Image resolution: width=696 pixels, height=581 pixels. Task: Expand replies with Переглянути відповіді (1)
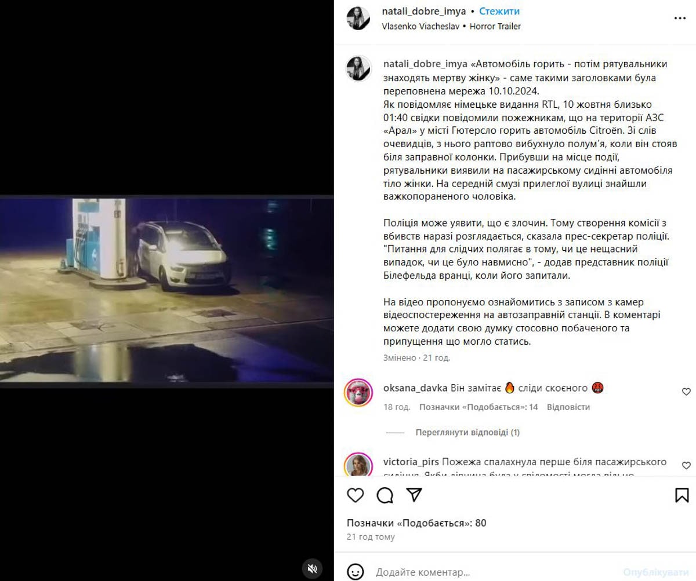[x=467, y=432]
